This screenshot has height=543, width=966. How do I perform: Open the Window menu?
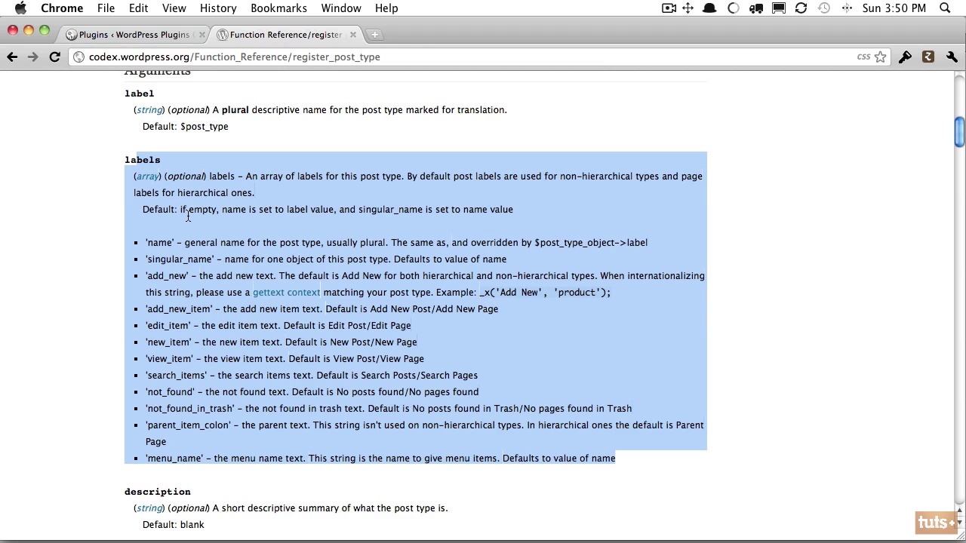coord(341,8)
